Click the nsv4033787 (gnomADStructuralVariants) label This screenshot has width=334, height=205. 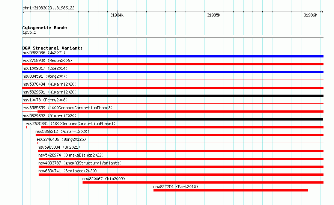pos(80,163)
